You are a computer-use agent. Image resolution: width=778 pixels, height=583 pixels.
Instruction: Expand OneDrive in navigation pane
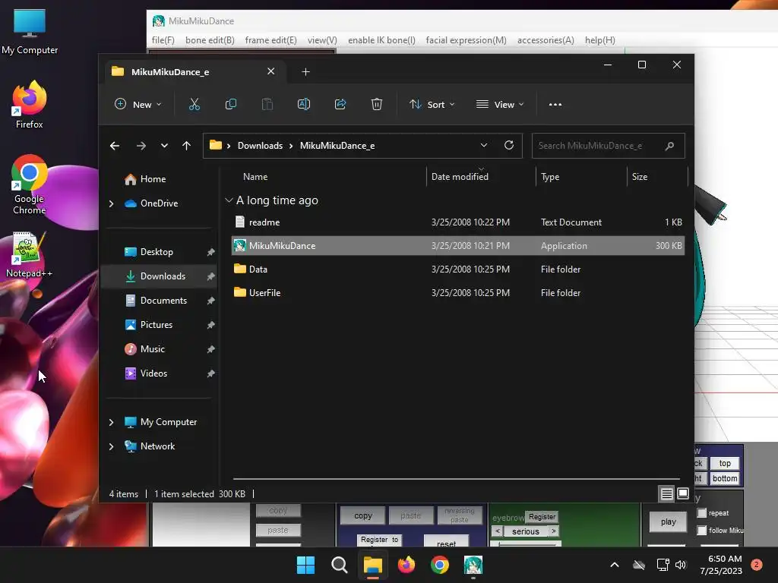(x=111, y=203)
